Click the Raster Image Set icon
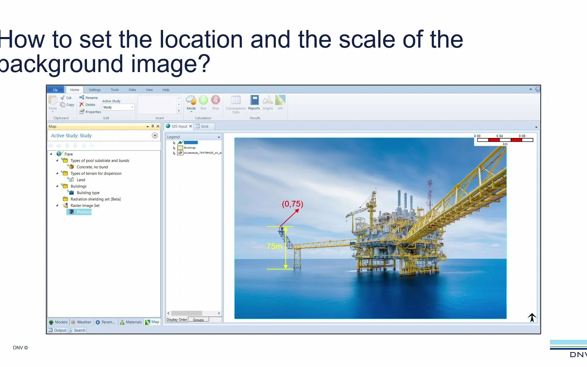 click(x=65, y=206)
